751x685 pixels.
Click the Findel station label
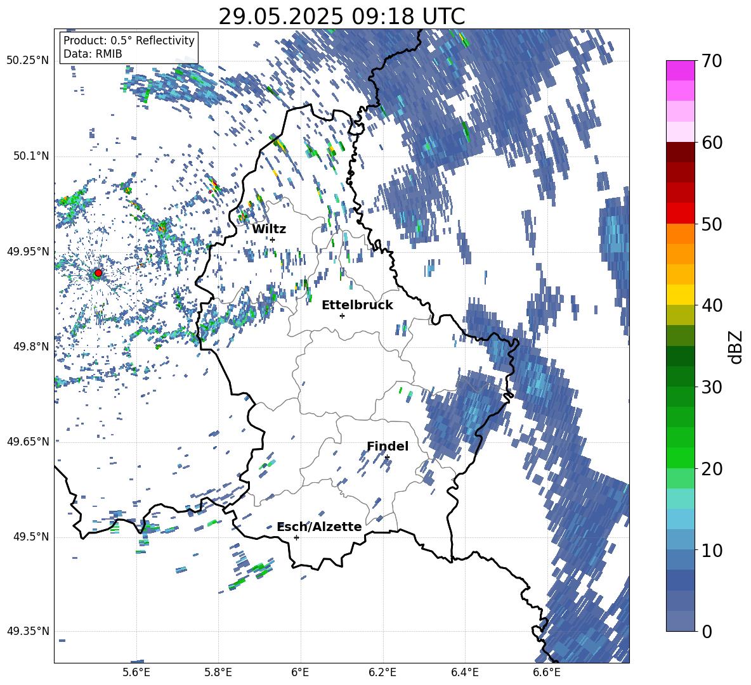pyautogui.click(x=388, y=446)
